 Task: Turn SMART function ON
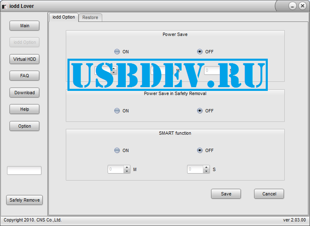[117, 150]
